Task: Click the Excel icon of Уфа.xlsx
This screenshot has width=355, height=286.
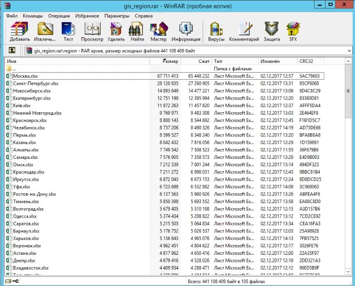Action: [x=9, y=187]
